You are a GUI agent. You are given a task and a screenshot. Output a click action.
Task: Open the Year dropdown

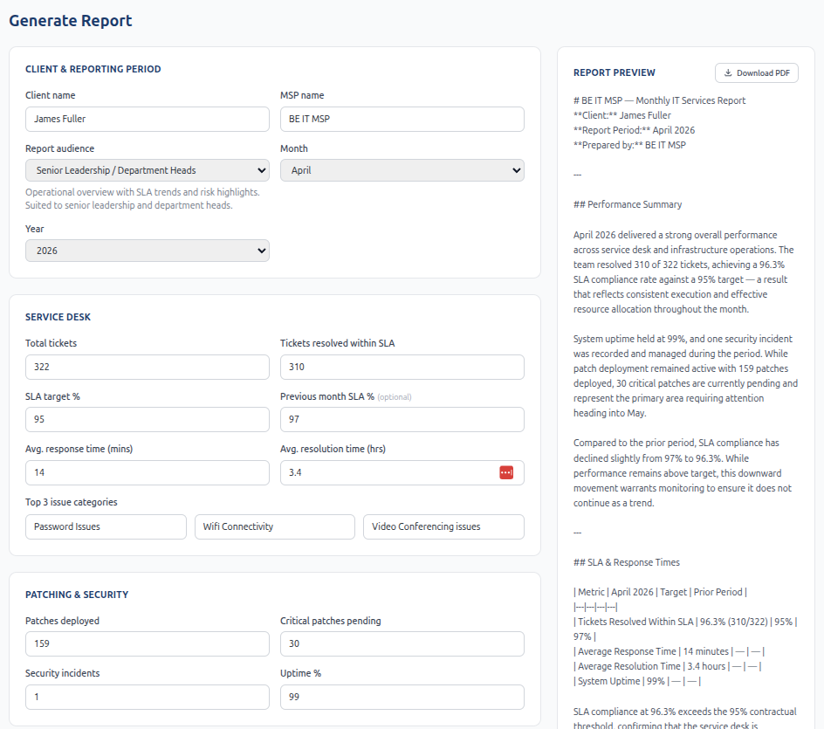tap(148, 251)
